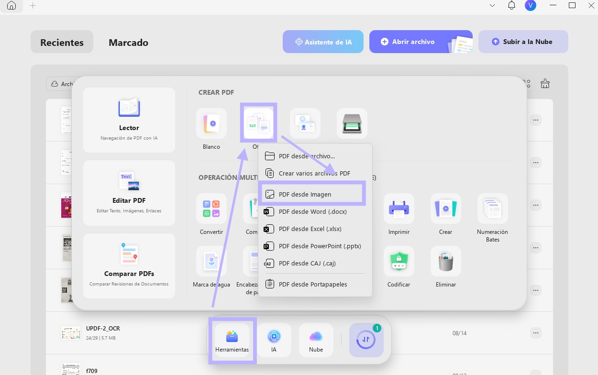598x375 pixels.
Task: Open the Comparar PDFs tool card
Action: tap(129, 266)
